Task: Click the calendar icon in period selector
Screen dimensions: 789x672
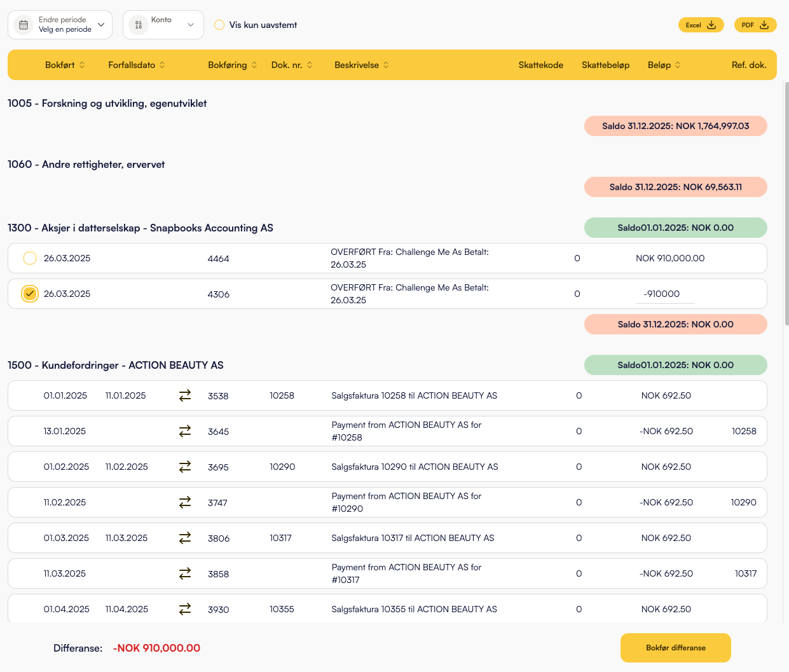Action: click(24, 25)
